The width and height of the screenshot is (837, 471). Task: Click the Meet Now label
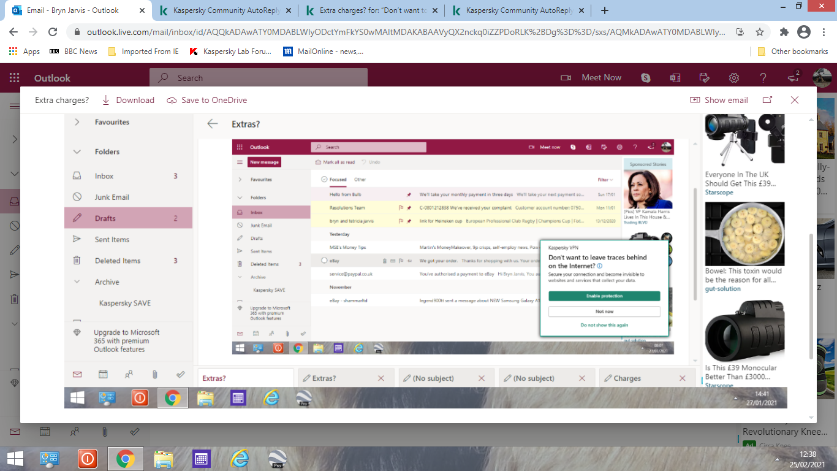pos(601,78)
